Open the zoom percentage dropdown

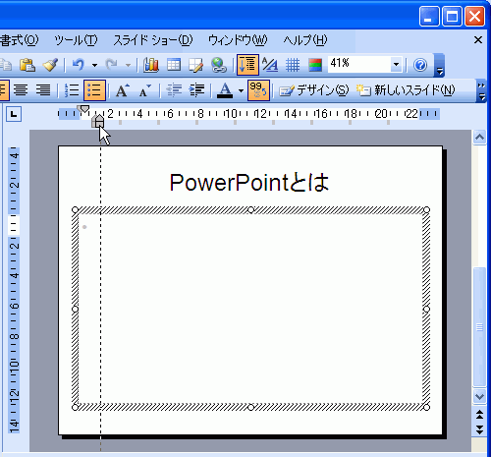point(396,64)
